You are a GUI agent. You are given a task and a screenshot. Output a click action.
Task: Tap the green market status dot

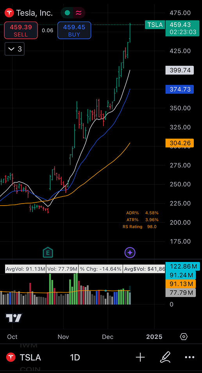click(x=67, y=13)
